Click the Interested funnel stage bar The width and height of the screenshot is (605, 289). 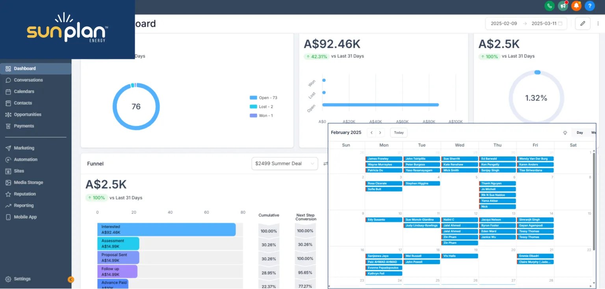point(166,230)
